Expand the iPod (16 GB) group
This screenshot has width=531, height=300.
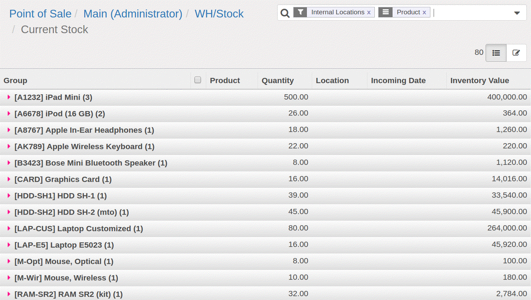(9, 114)
